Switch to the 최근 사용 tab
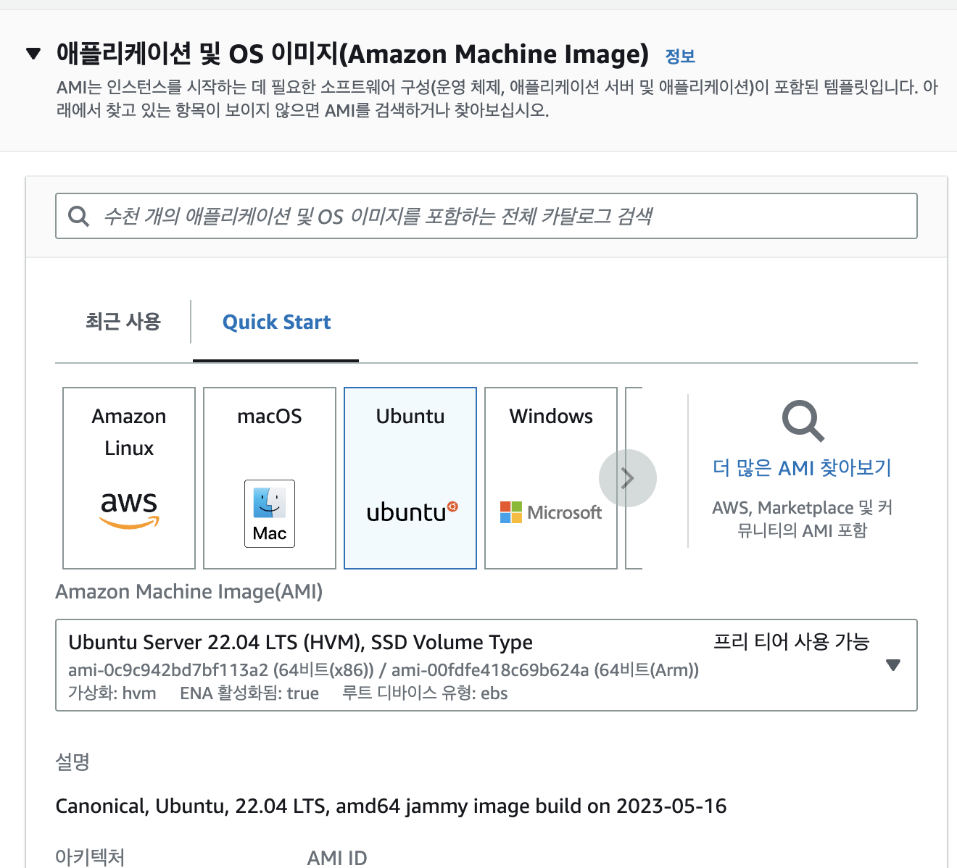The width and height of the screenshot is (957, 868). click(x=123, y=322)
